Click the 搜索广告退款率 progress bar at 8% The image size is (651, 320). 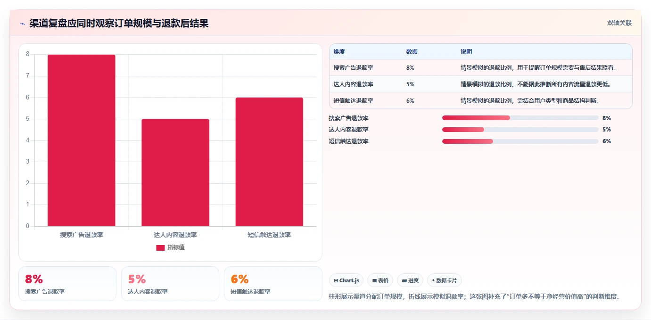[x=520, y=118]
